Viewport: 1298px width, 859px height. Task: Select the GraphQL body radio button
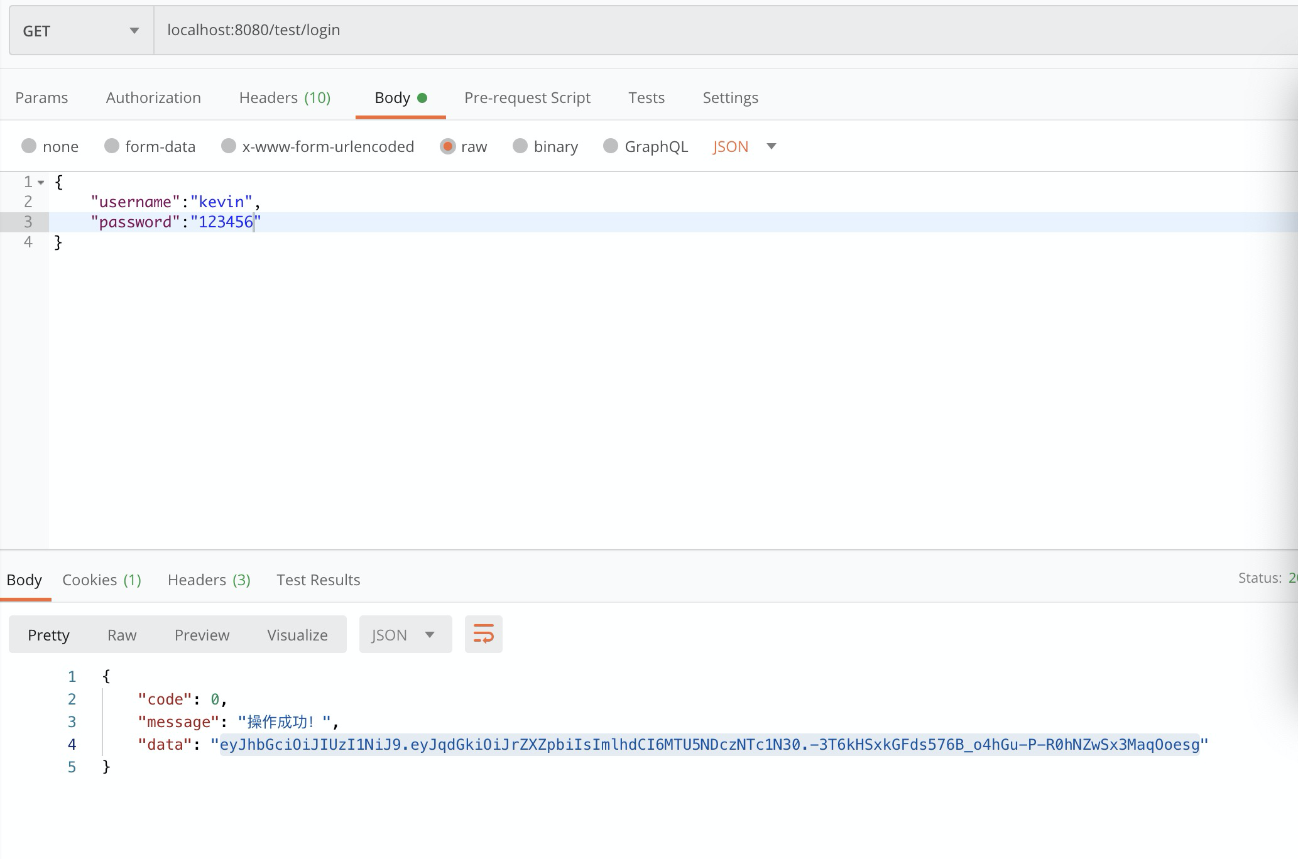[x=611, y=146]
